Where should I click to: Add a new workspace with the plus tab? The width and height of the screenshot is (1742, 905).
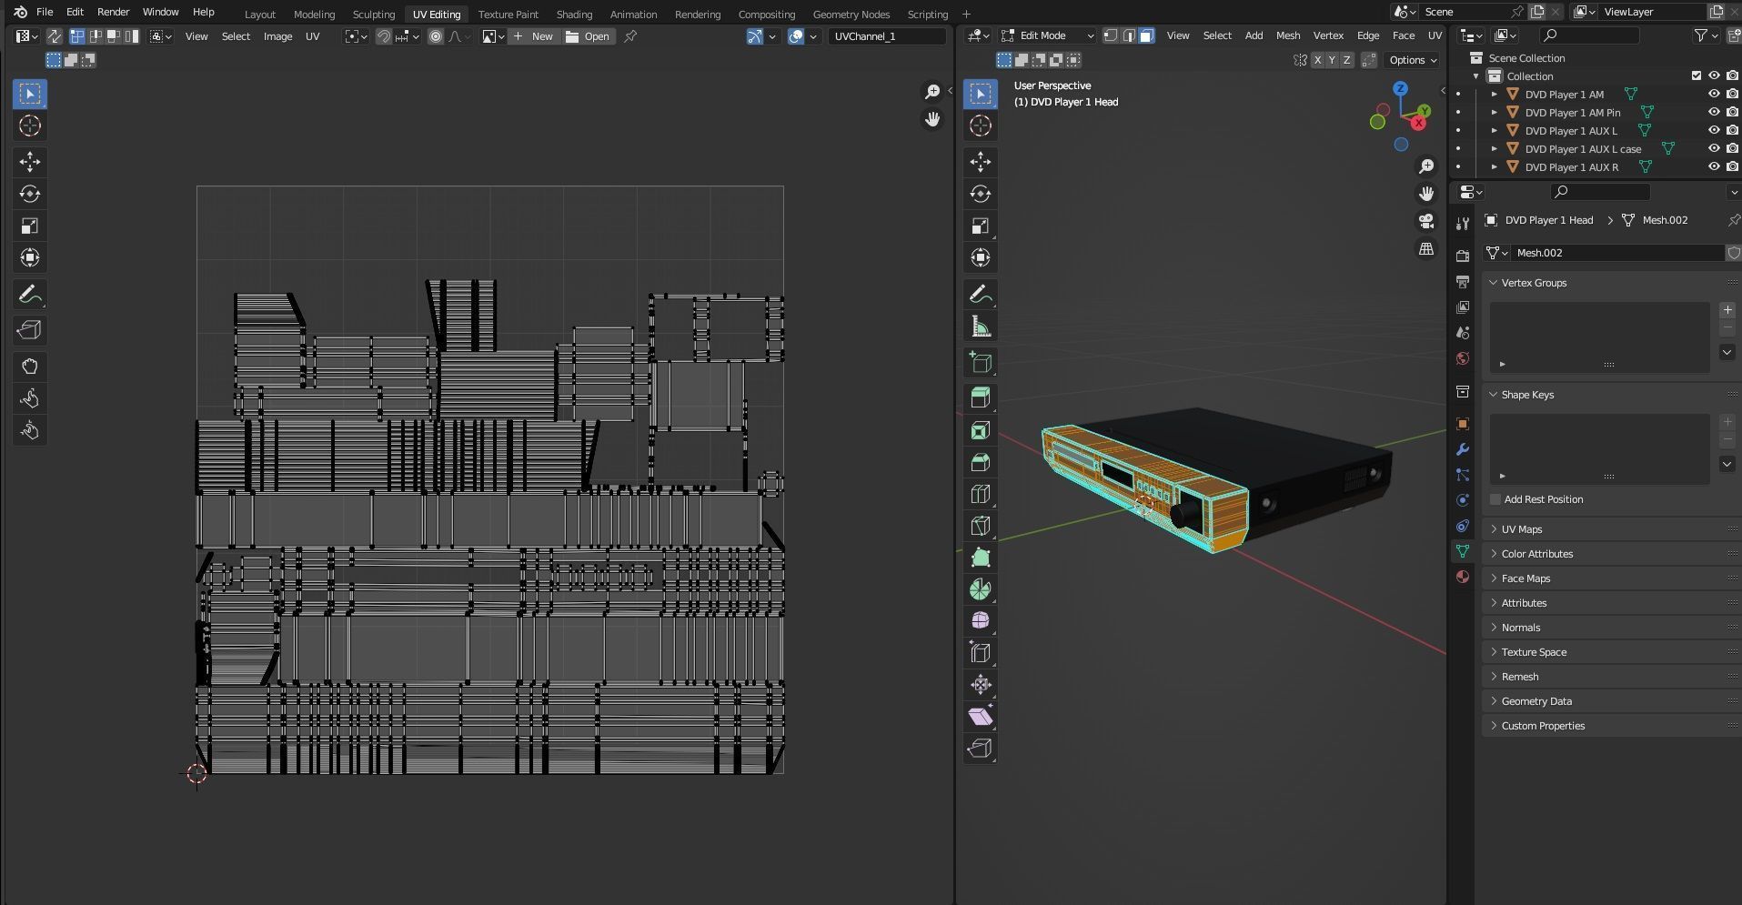tap(966, 14)
